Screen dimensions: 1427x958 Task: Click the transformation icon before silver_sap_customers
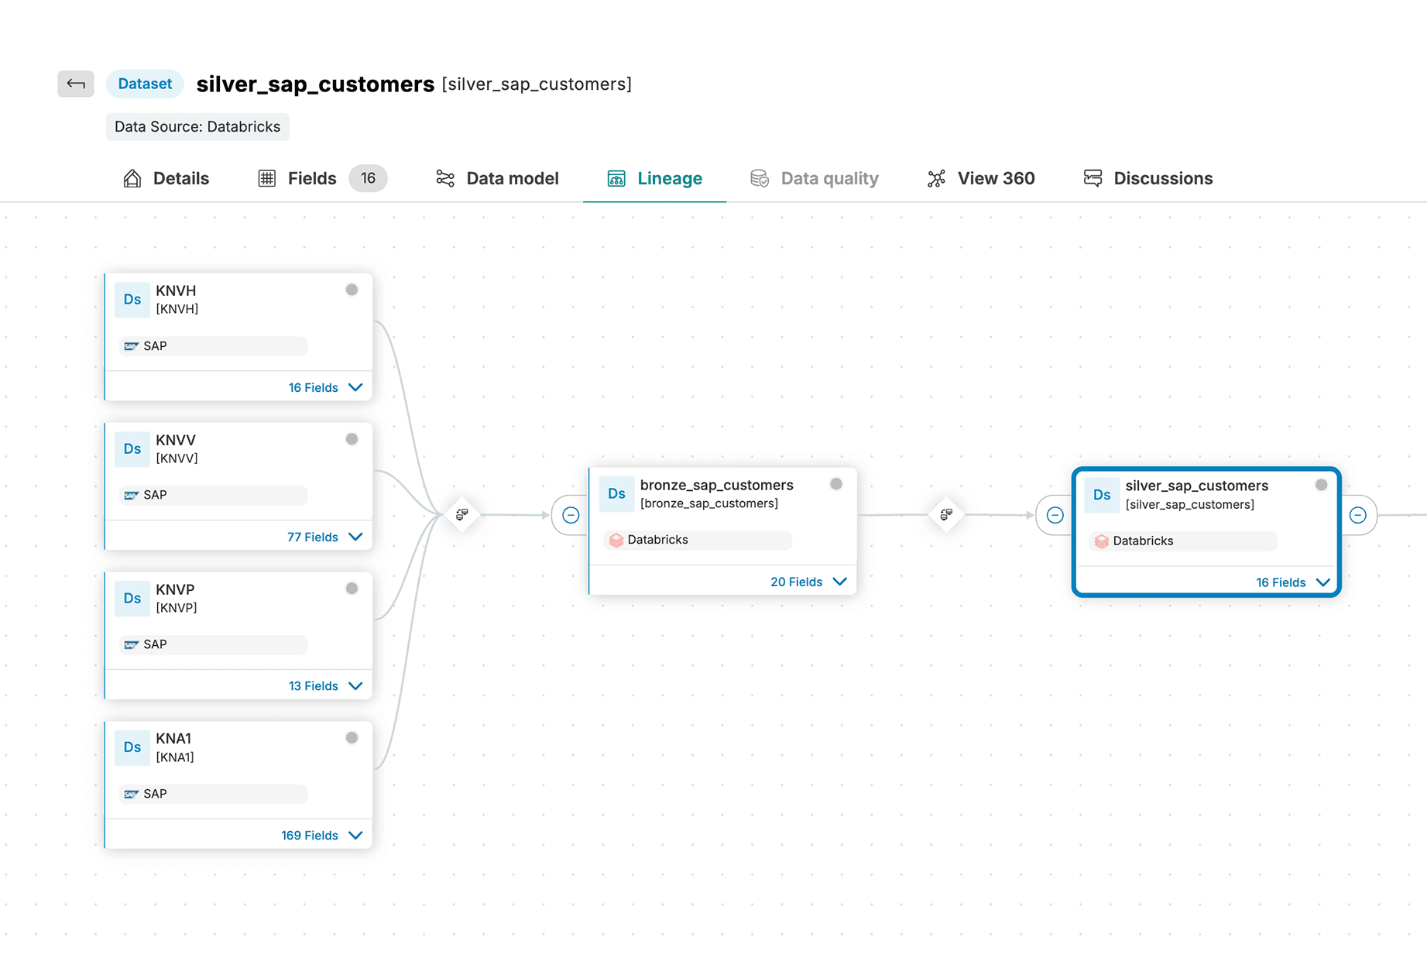click(946, 514)
